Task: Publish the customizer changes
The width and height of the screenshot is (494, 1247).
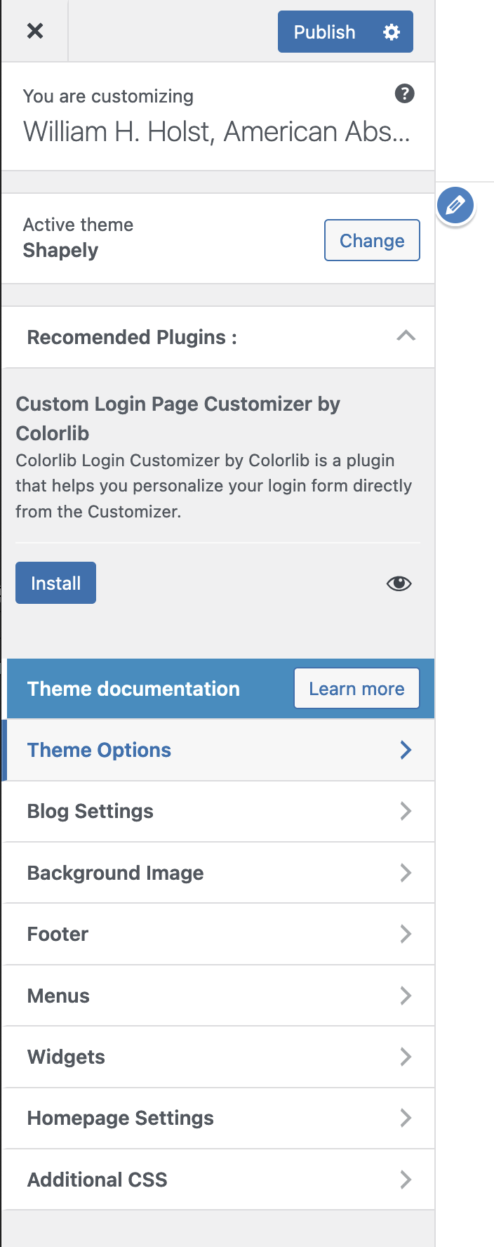Action: (324, 32)
